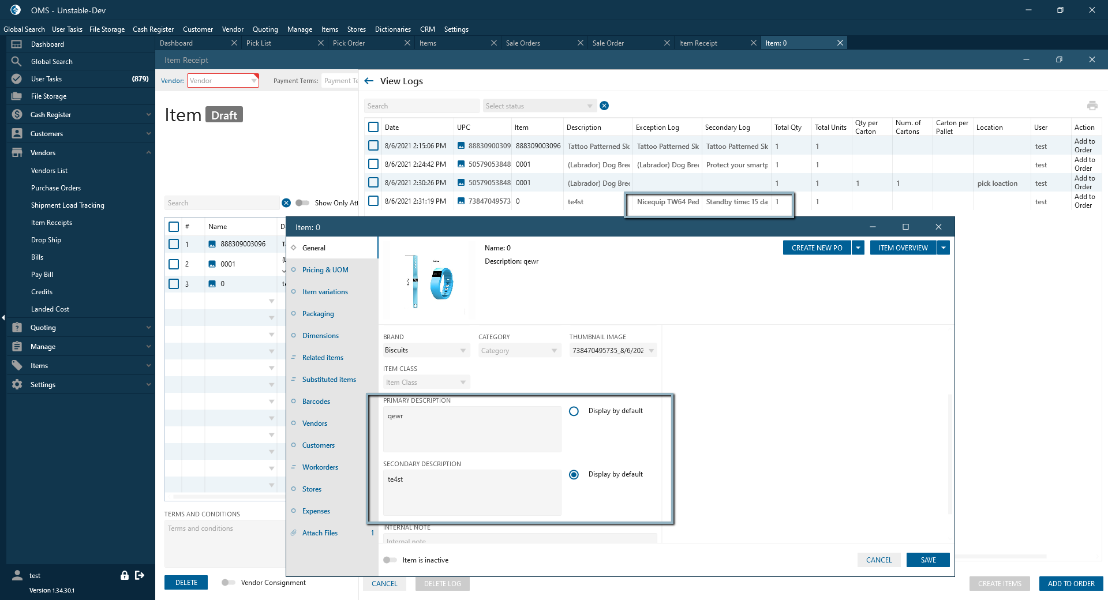Image resolution: width=1108 pixels, height=600 pixels.
Task: Click CANCEL in the Item dialog
Action: click(x=879, y=560)
